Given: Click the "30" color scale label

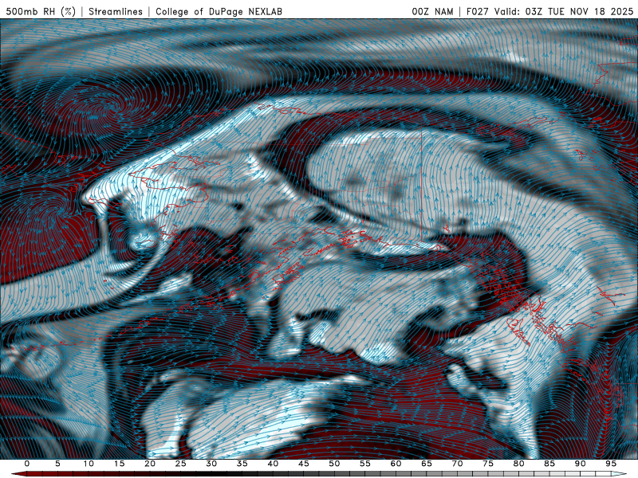Looking at the screenshot, I should pyautogui.click(x=211, y=464).
